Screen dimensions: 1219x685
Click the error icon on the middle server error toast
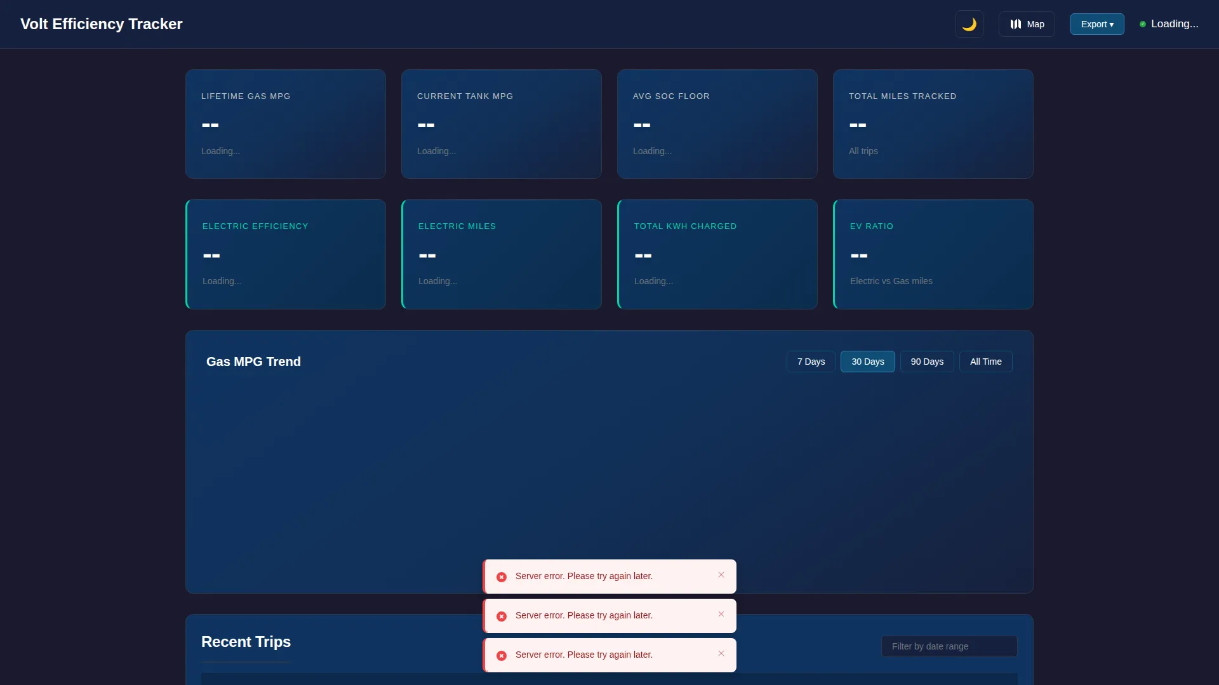click(502, 616)
